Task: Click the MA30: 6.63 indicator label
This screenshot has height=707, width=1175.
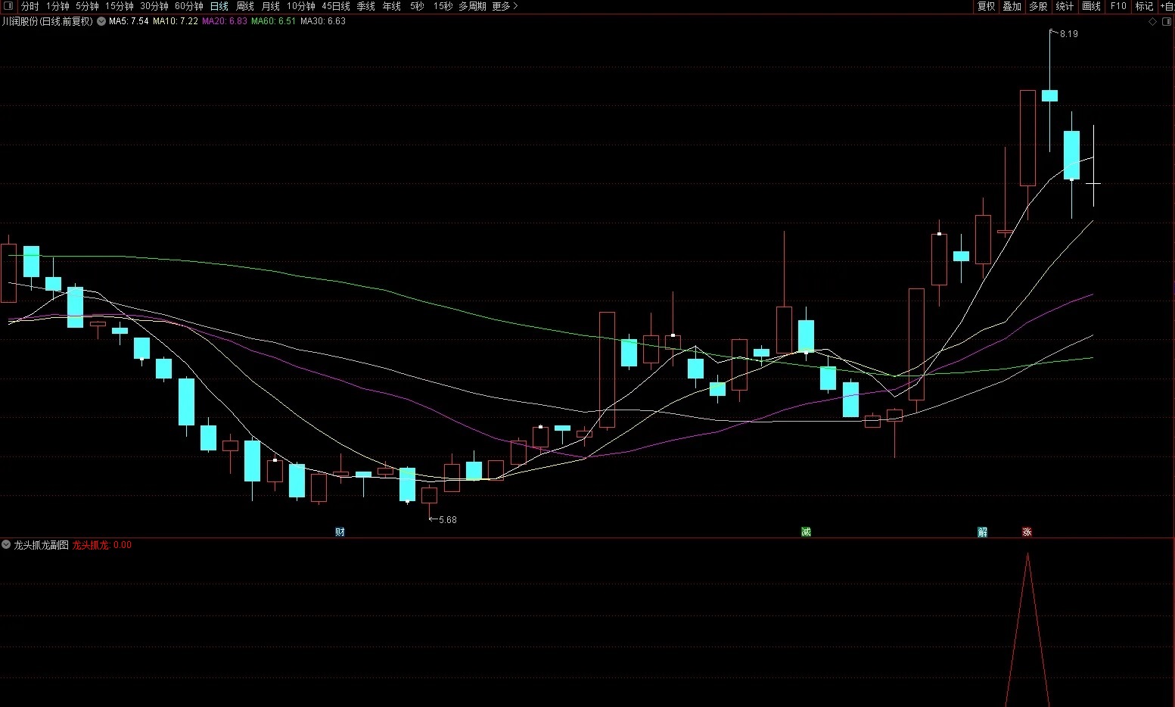Action: (323, 21)
